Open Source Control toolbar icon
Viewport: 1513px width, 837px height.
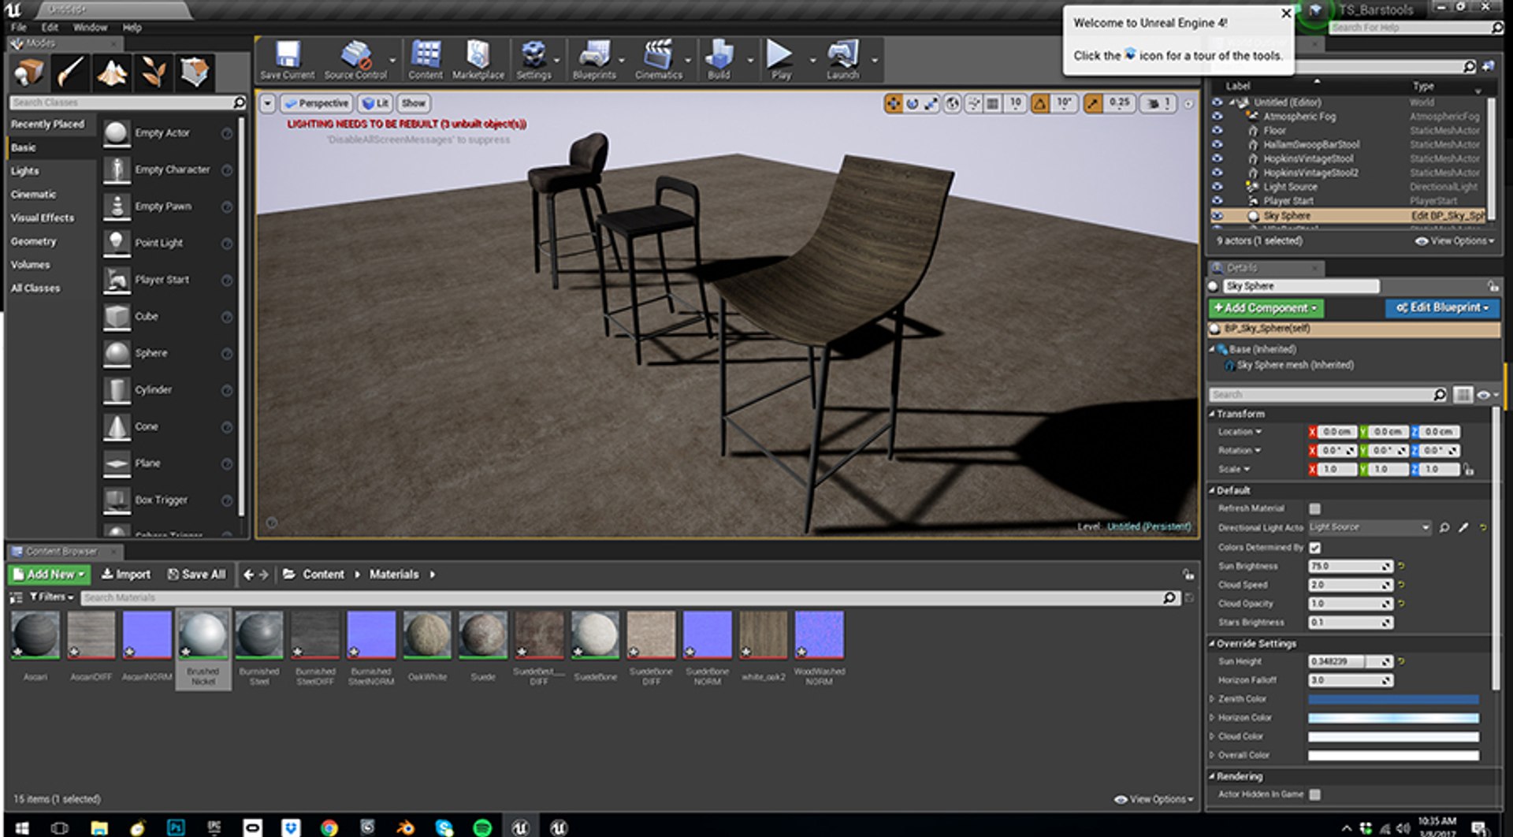coord(355,60)
